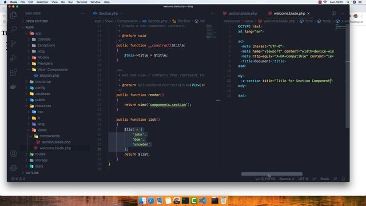Click the Components breadcrumb in left editor
Viewport: 366px width, 206px height.
tap(128, 21)
